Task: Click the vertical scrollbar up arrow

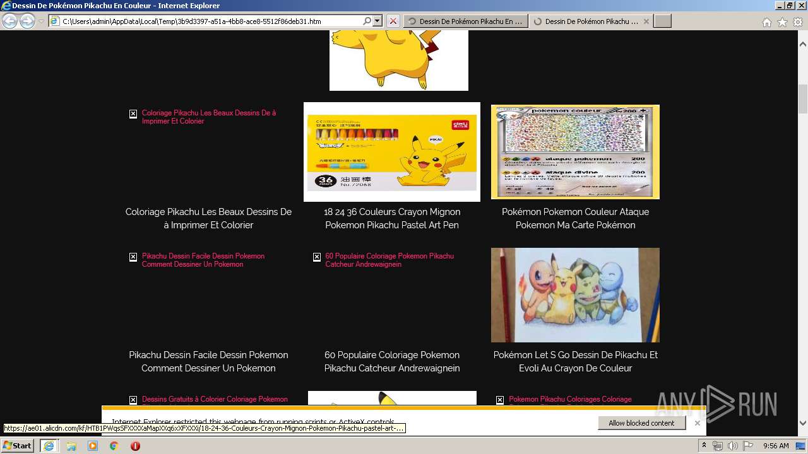Action: pos(803,45)
